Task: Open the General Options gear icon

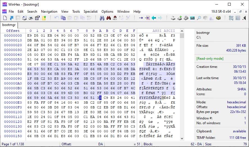Action: tap(218, 18)
